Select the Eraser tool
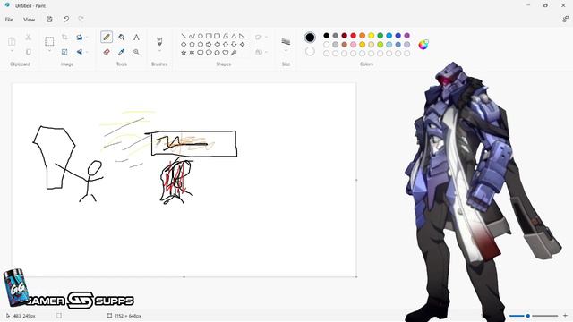Viewport: 573px width, 322px height. pyautogui.click(x=107, y=52)
